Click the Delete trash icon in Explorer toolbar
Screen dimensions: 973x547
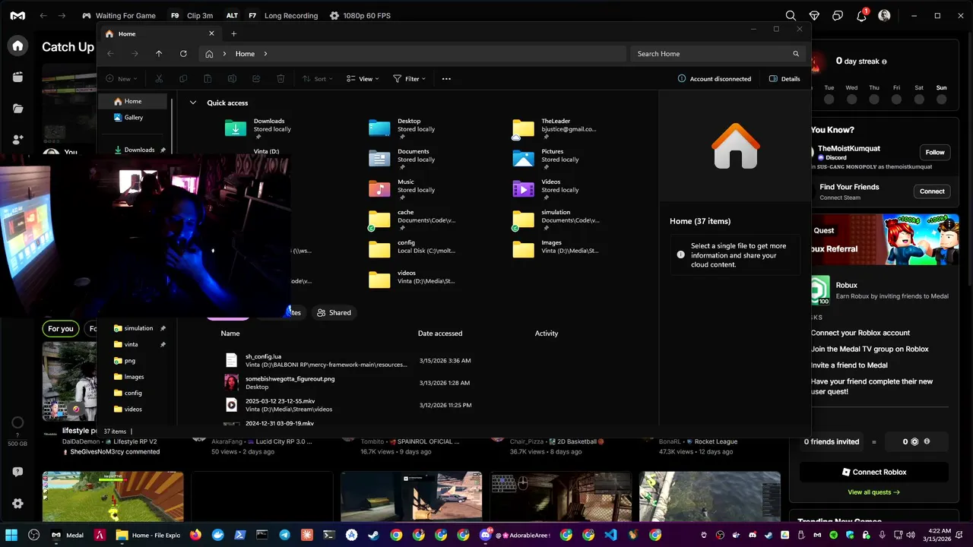tap(280, 78)
